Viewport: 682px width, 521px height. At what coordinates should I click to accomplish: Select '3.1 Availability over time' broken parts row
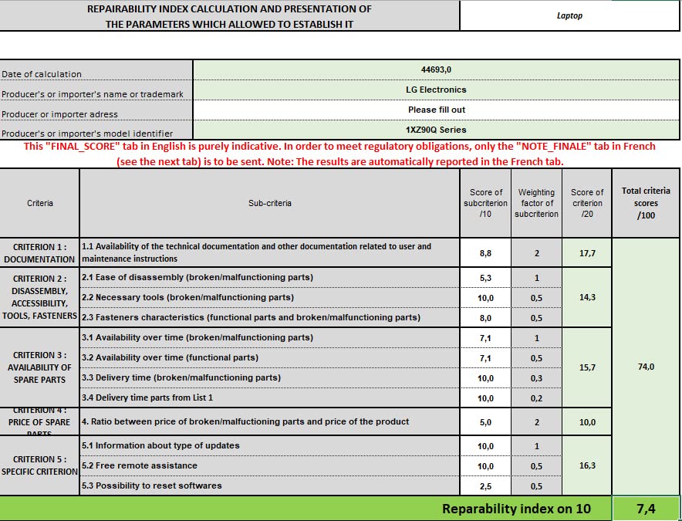click(x=198, y=337)
